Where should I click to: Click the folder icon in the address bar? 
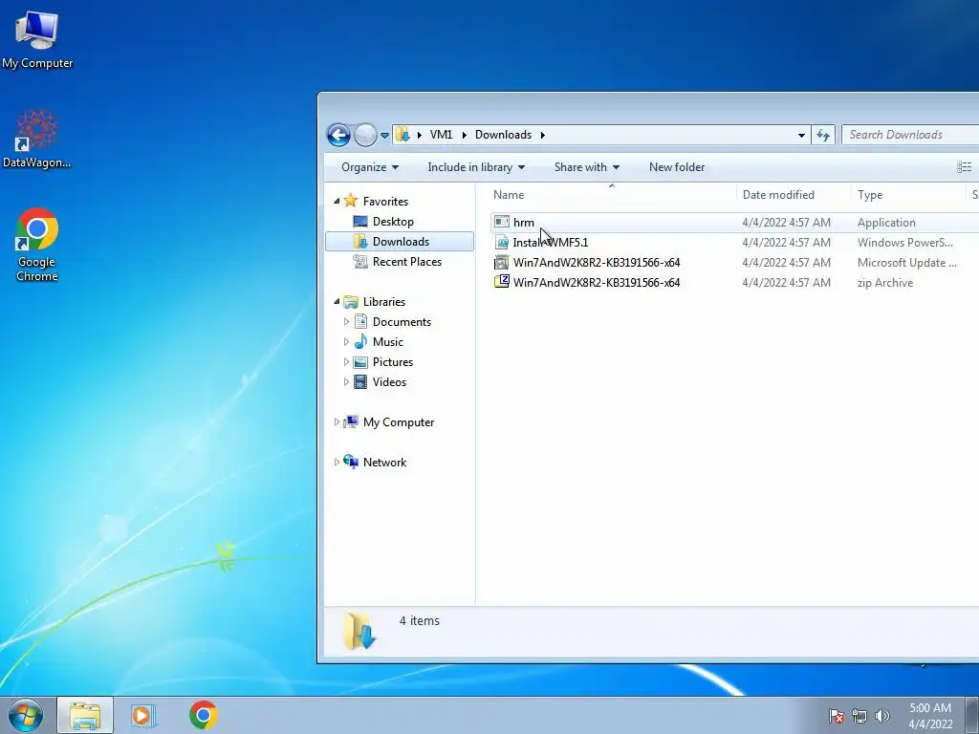point(402,135)
